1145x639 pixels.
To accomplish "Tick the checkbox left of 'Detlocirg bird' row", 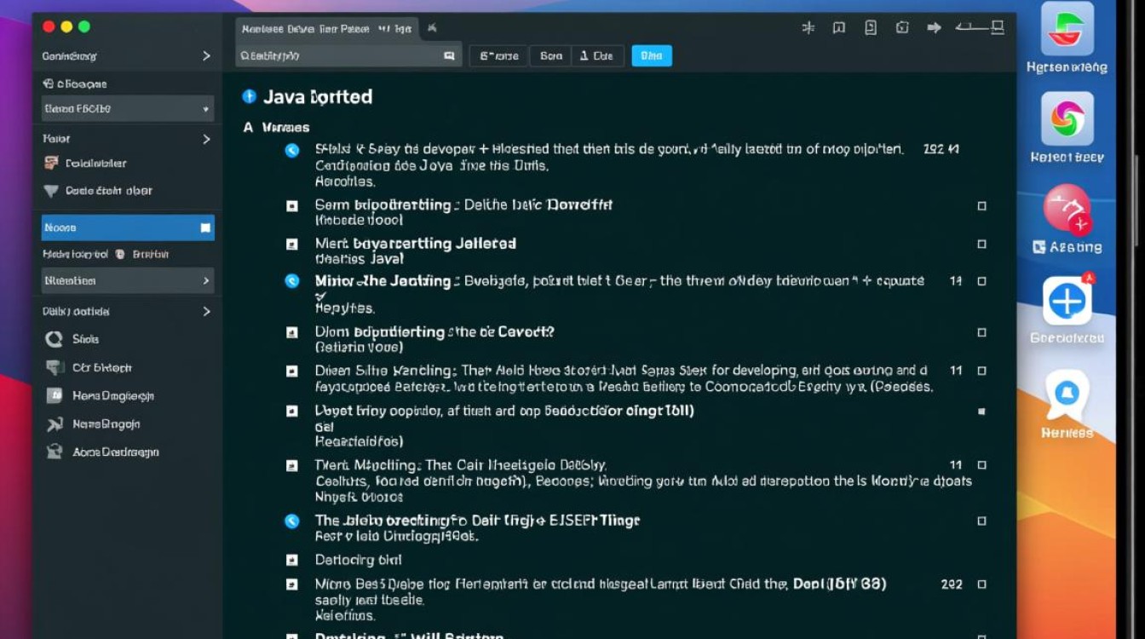I will (292, 561).
